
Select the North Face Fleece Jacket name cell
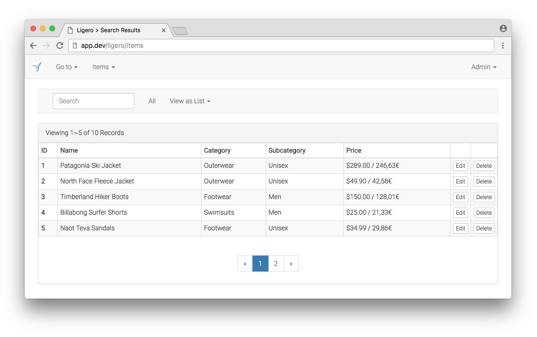click(x=130, y=182)
